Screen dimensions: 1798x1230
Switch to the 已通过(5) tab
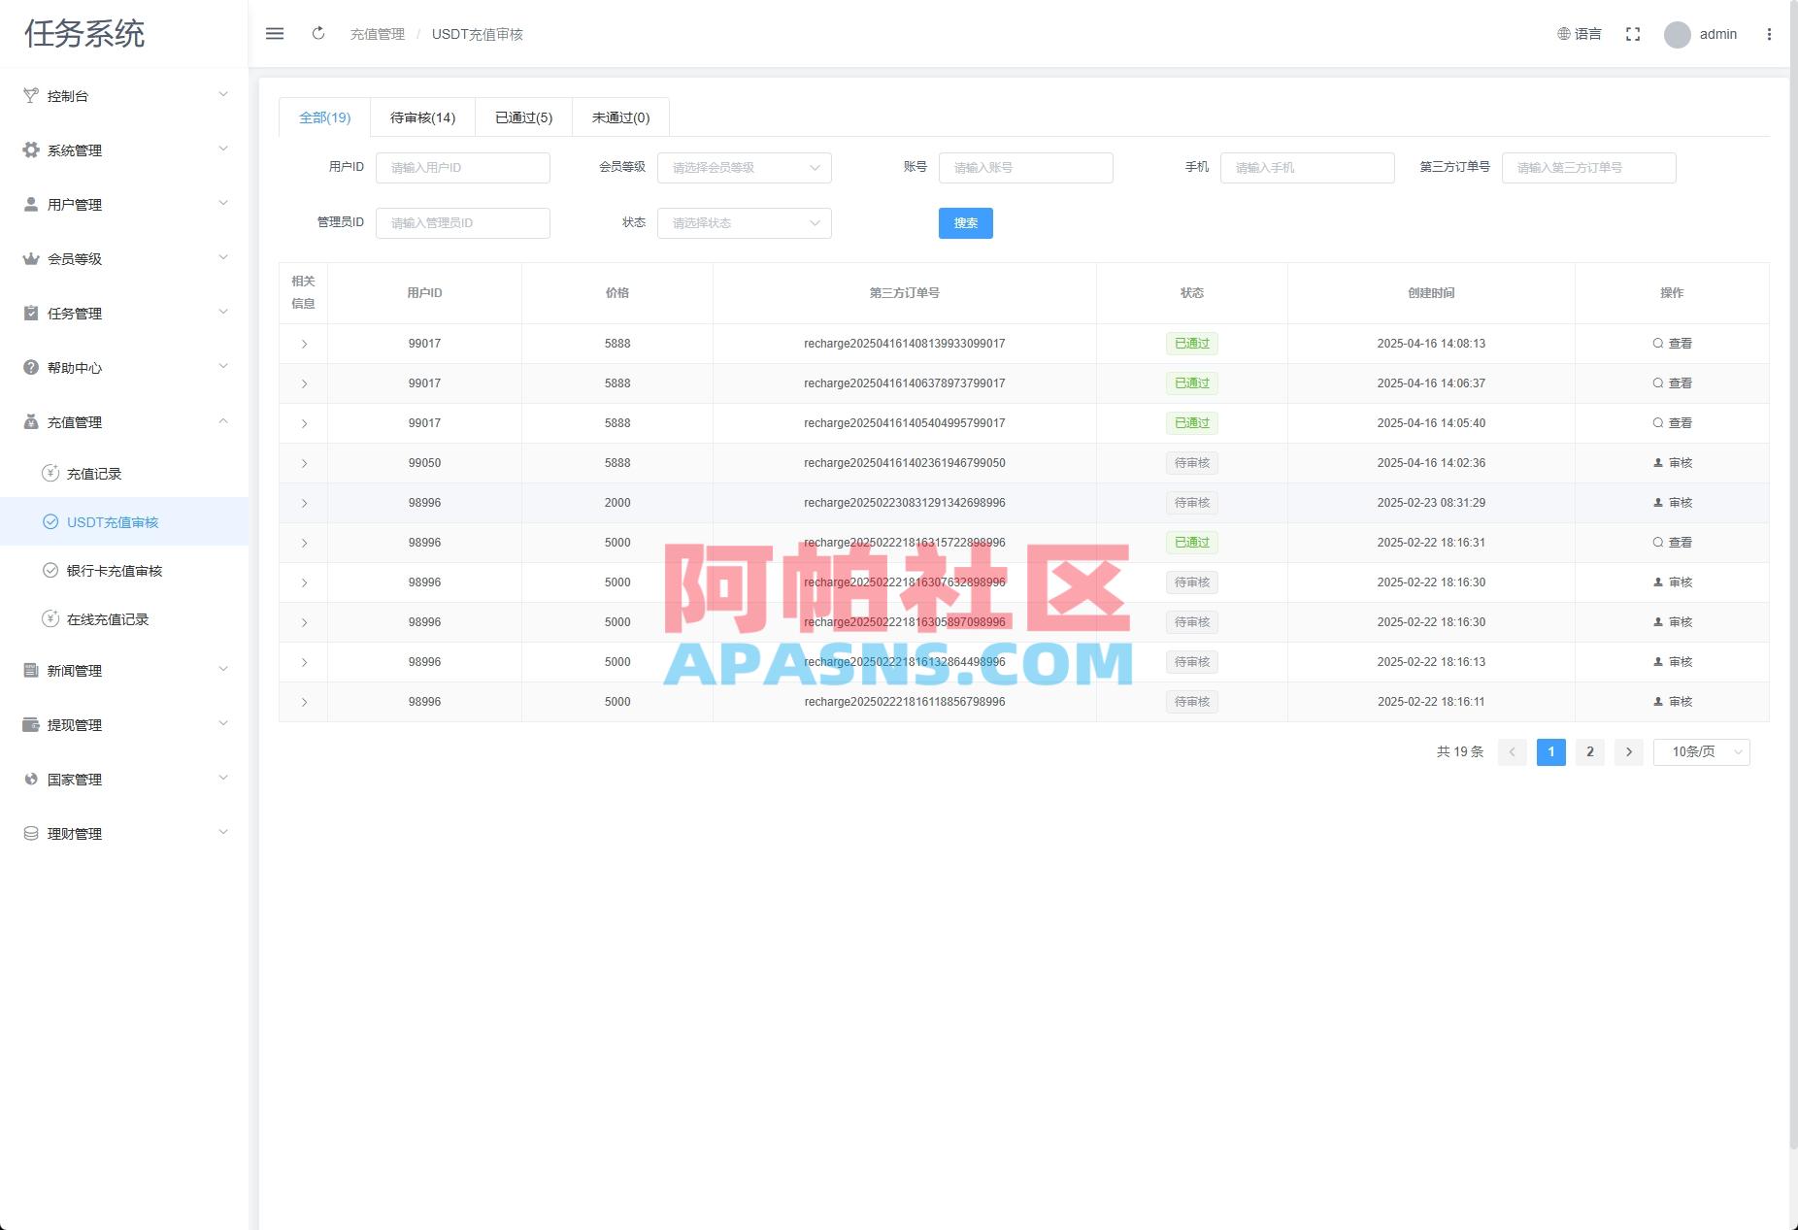point(522,116)
